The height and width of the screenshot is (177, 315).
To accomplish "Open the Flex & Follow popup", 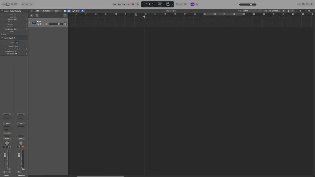I will click(21, 29).
